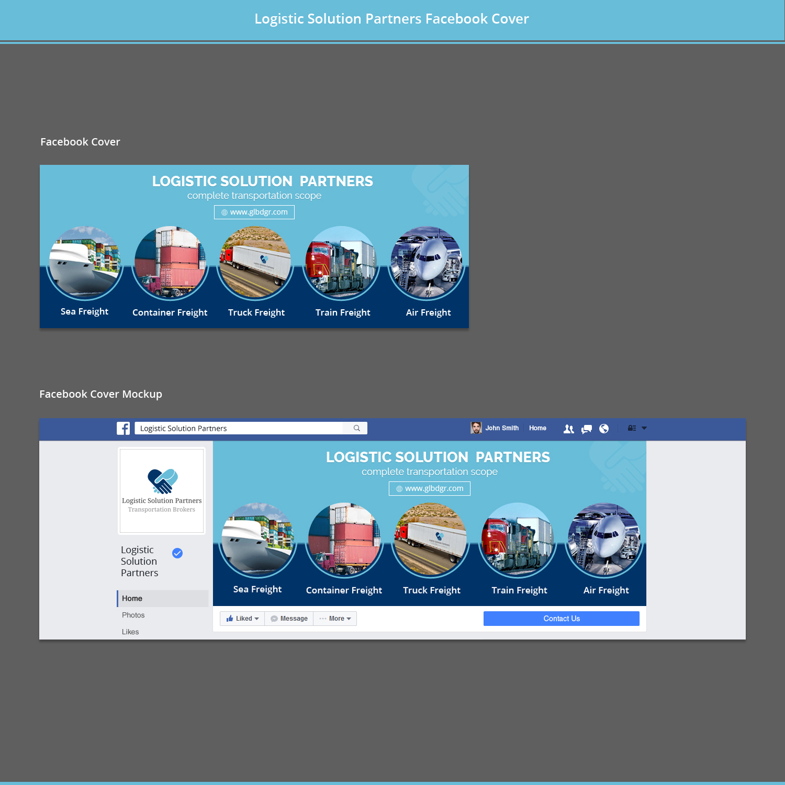Click "Sea Freight" label in the standalone cover

point(84,311)
